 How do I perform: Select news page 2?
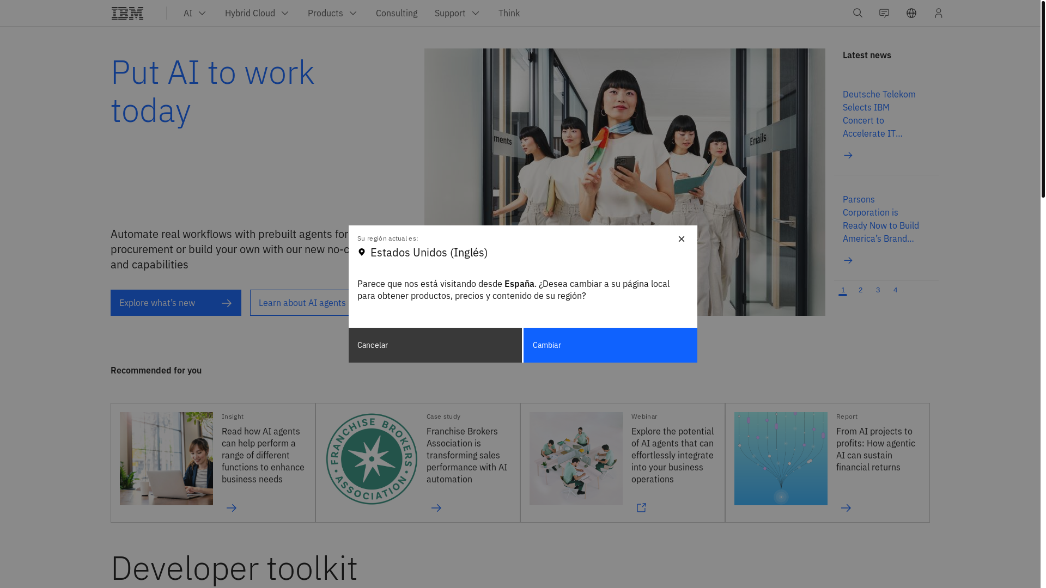pyautogui.click(x=861, y=290)
